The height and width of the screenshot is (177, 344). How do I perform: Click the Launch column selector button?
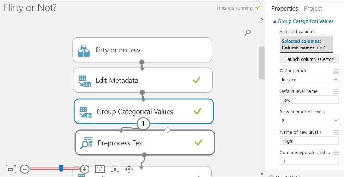click(x=309, y=59)
